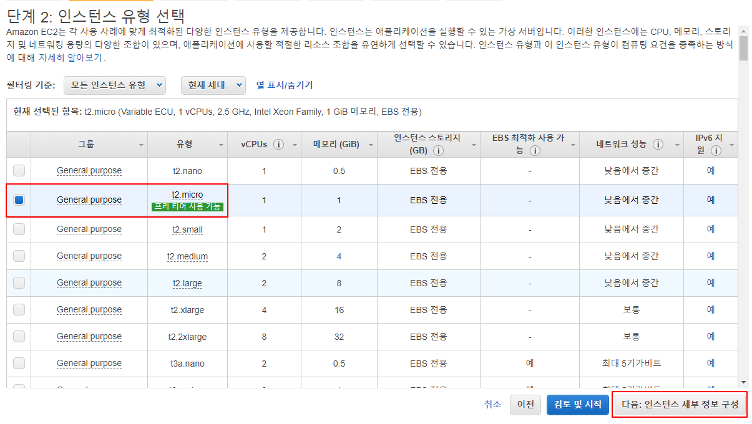Go back with the 이전 button
Screen dimensions: 752x424
point(525,405)
